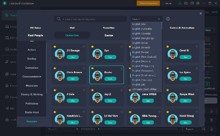Use the Nicki Minaj voice
Image resolution: width=220 pixels, height=136 pixels.
click(x=186, y=123)
